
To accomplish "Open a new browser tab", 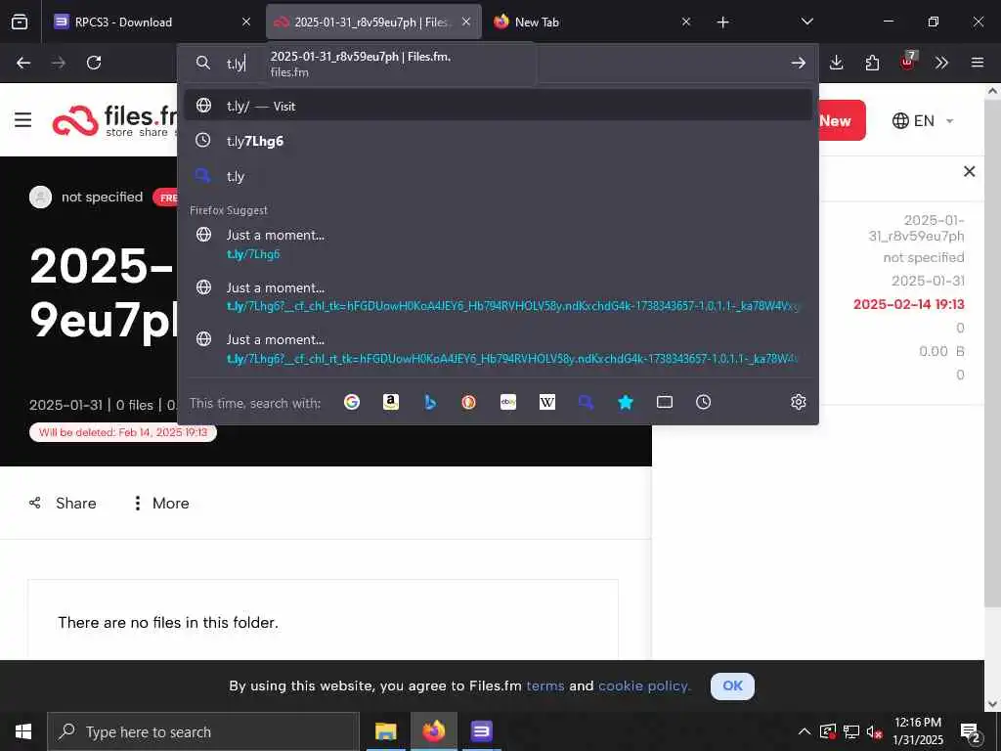I will tap(722, 22).
